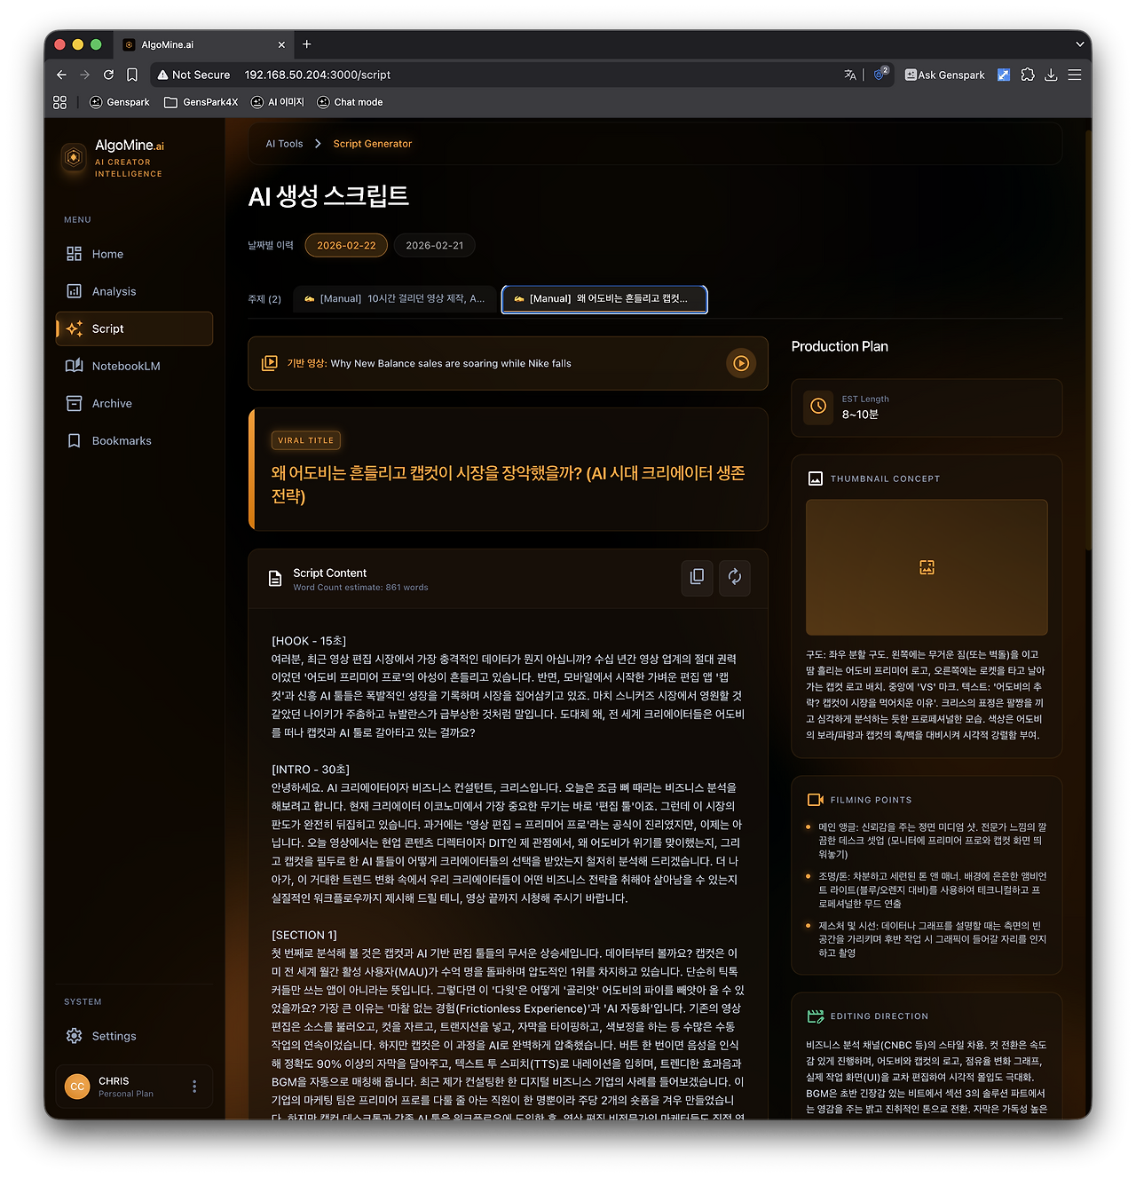Select date filter 2026-02-21
Viewport: 1136px width, 1178px height.
(434, 245)
